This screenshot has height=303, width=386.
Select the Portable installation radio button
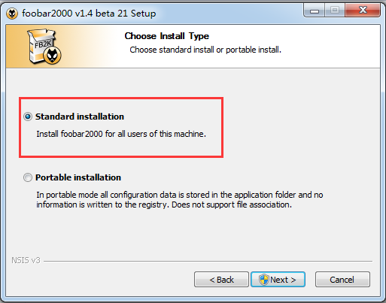click(28, 177)
